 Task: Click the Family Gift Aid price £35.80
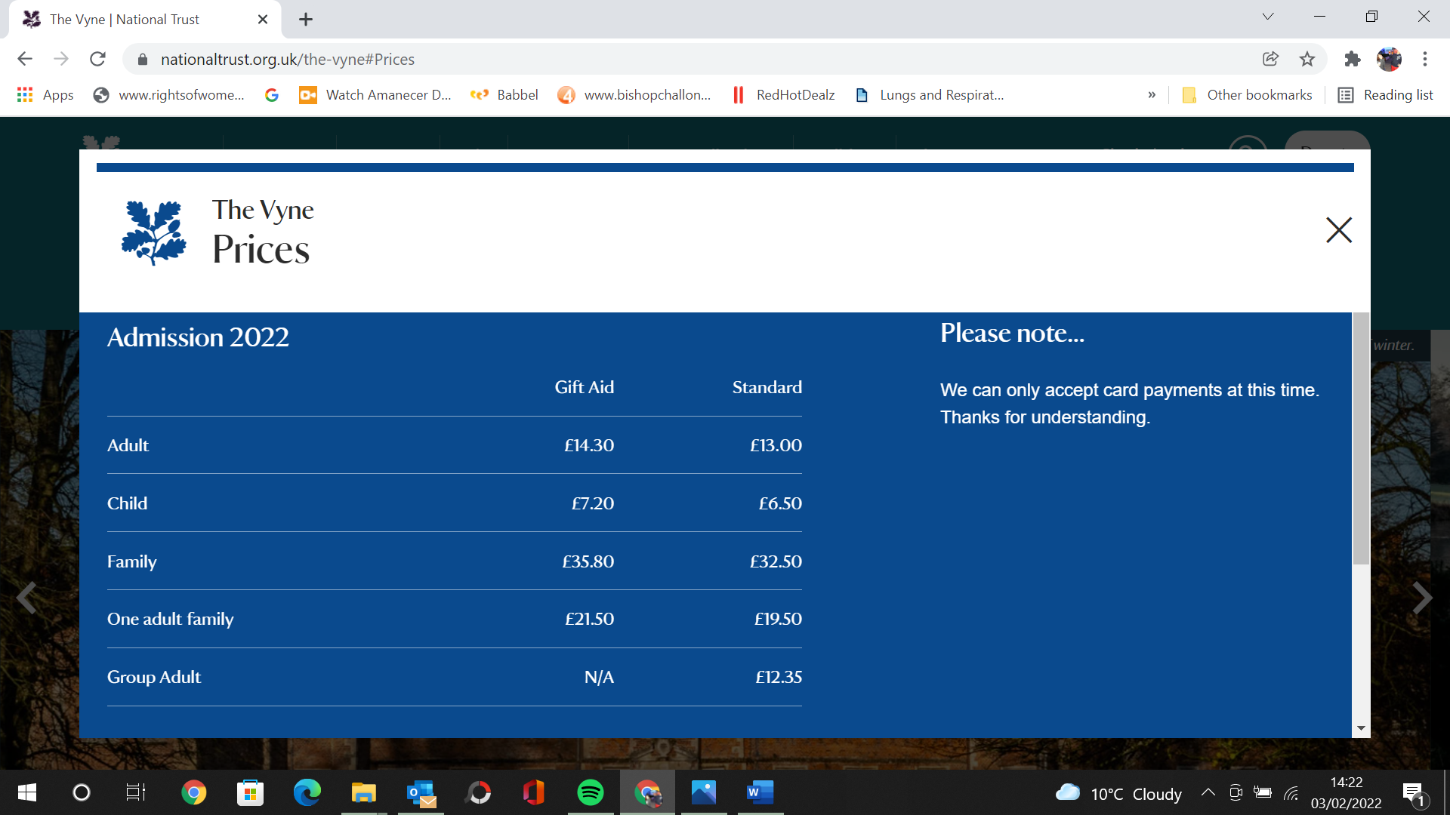pos(588,561)
